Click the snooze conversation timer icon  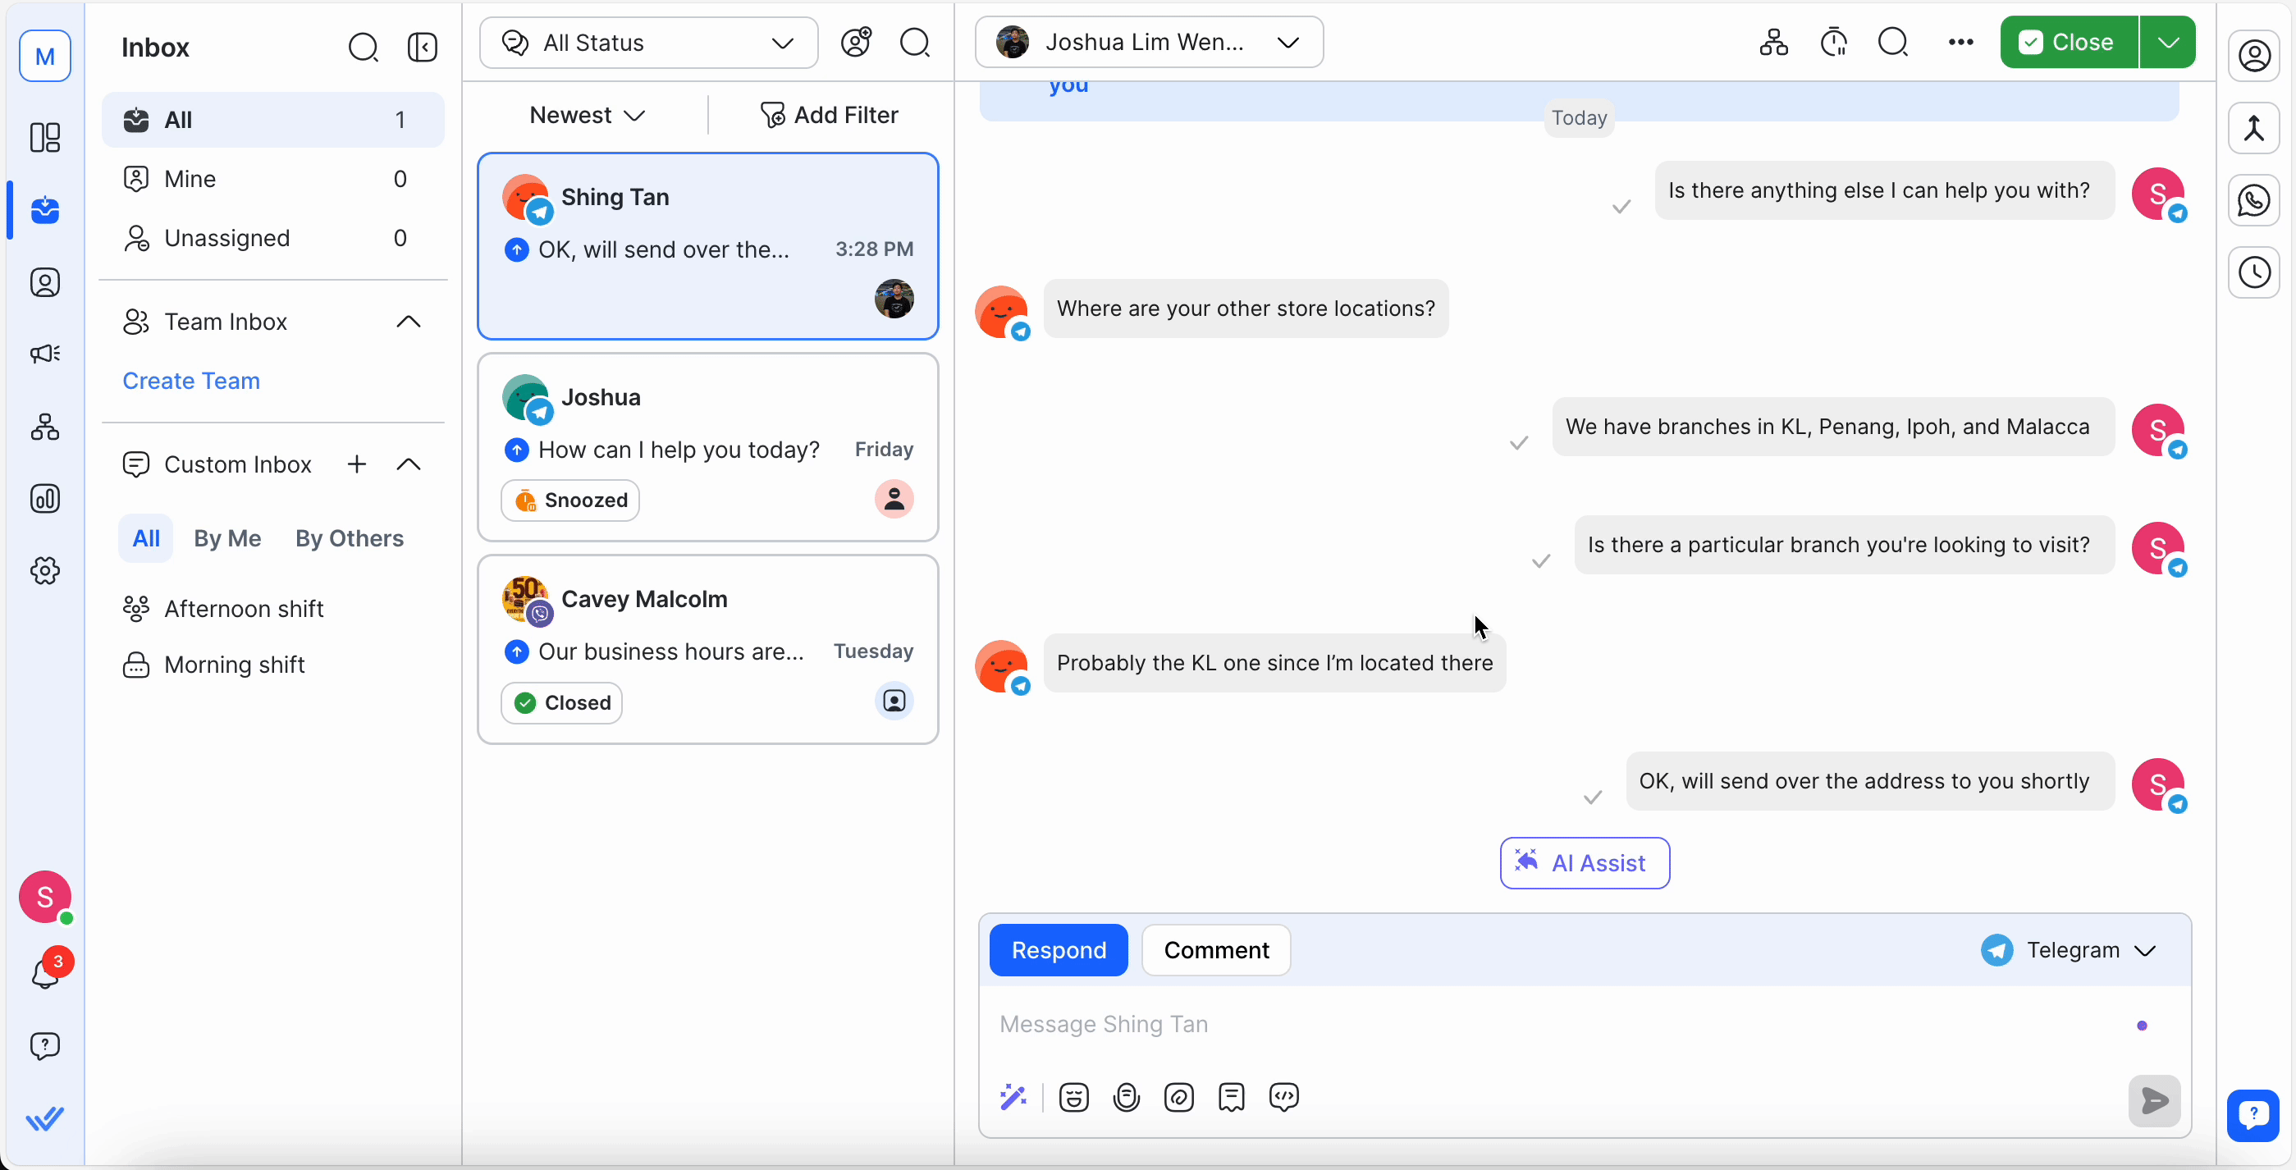tap(1833, 42)
